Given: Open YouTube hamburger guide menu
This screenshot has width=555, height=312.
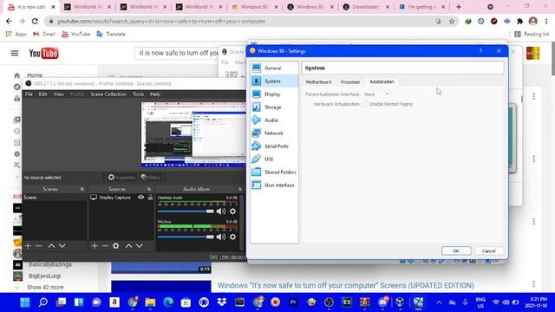Looking at the screenshot, I should [x=15, y=53].
